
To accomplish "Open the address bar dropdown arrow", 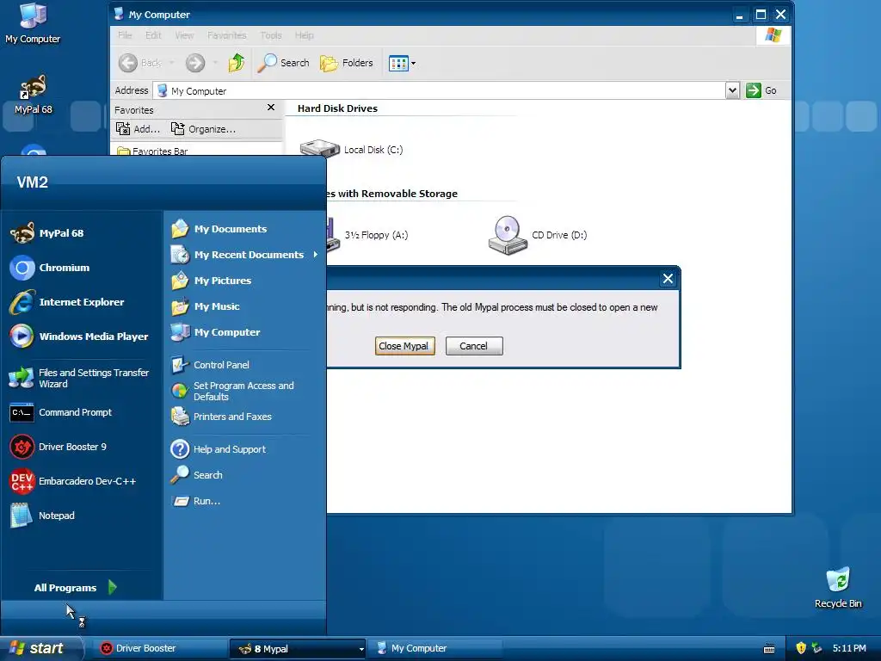I will pyautogui.click(x=731, y=90).
